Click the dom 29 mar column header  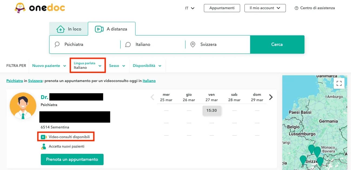point(257,97)
